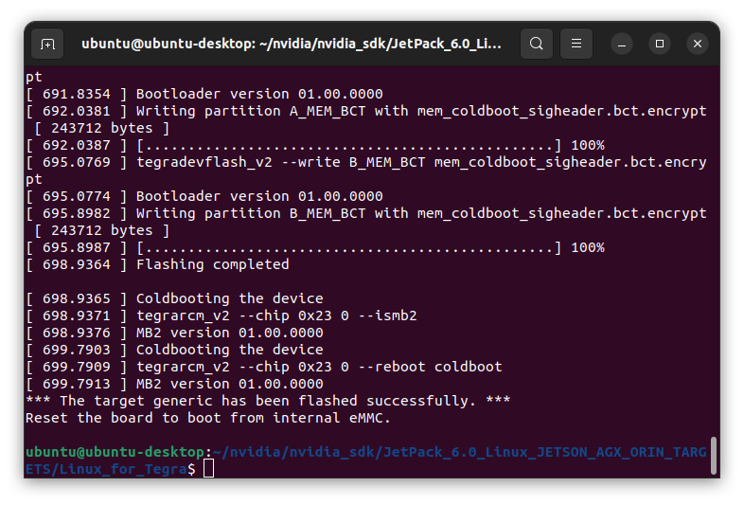The width and height of the screenshot is (744, 505).
Task: Click the terminal vertical scrollbar handle
Action: click(x=713, y=455)
